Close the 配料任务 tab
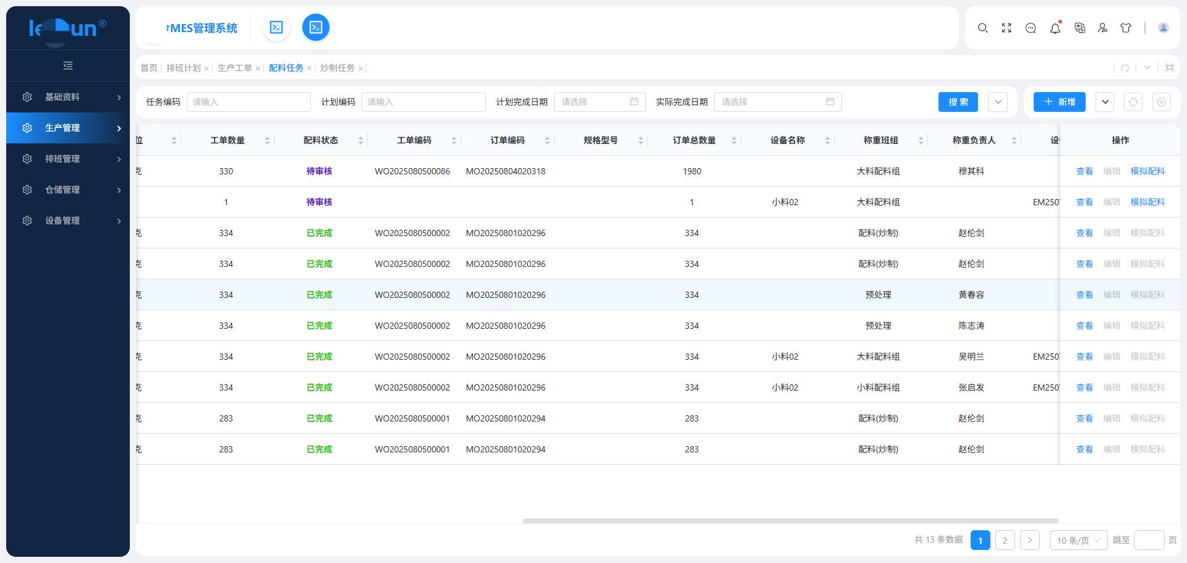The width and height of the screenshot is (1187, 563). coord(309,69)
